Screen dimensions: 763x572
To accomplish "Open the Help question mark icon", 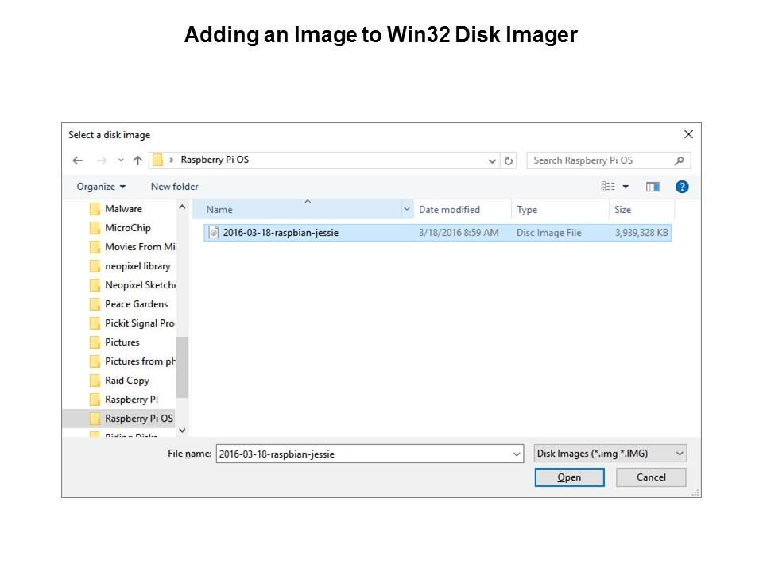I will point(681,187).
